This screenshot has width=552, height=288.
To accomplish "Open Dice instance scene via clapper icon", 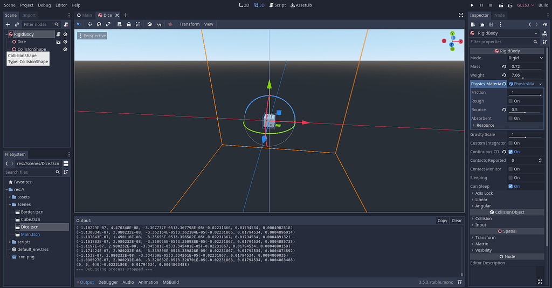I will pyautogui.click(x=58, y=42).
